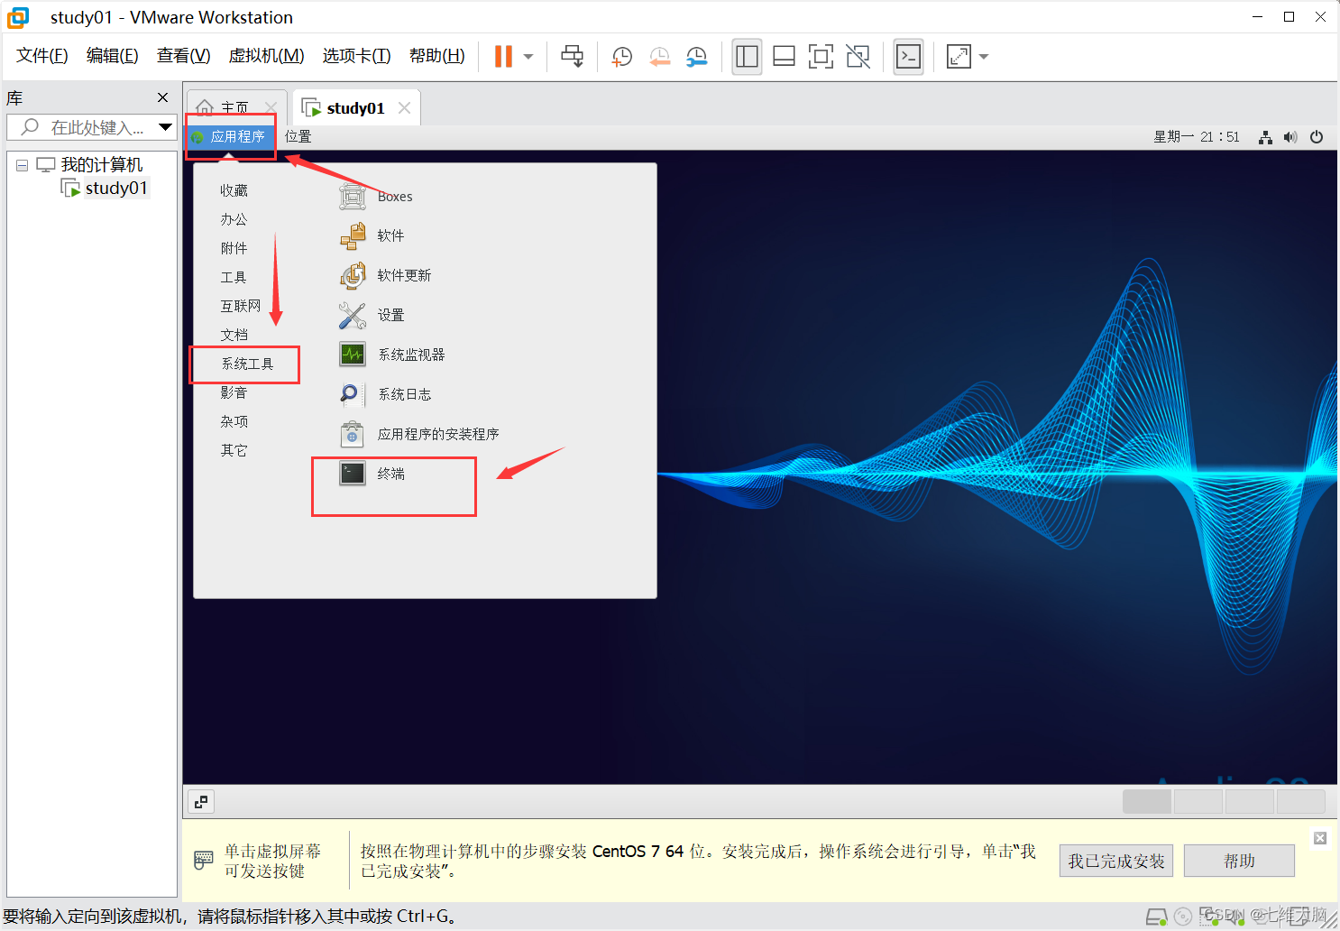1340x931 pixels.
Task: Open the 虚拟机(M) menu
Action: coord(266,56)
